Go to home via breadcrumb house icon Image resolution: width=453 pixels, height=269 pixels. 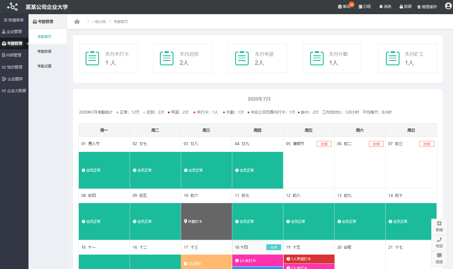(x=77, y=21)
